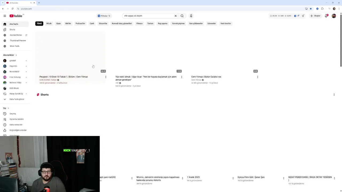Screen dimensions: 342x192
Task: Click the Oluştur create button
Action: 315,16
